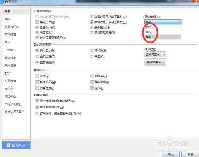199x157 pixels.
Task: Collapse the 导航窗格 combo box arrow
Action: (179, 22)
